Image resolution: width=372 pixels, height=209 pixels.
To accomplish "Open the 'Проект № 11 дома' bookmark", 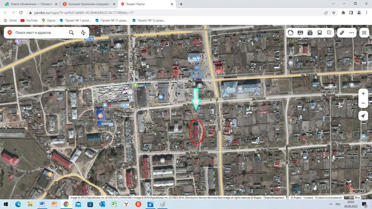I will pyautogui.click(x=112, y=20).
